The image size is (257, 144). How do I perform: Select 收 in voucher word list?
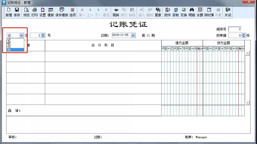point(15,43)
